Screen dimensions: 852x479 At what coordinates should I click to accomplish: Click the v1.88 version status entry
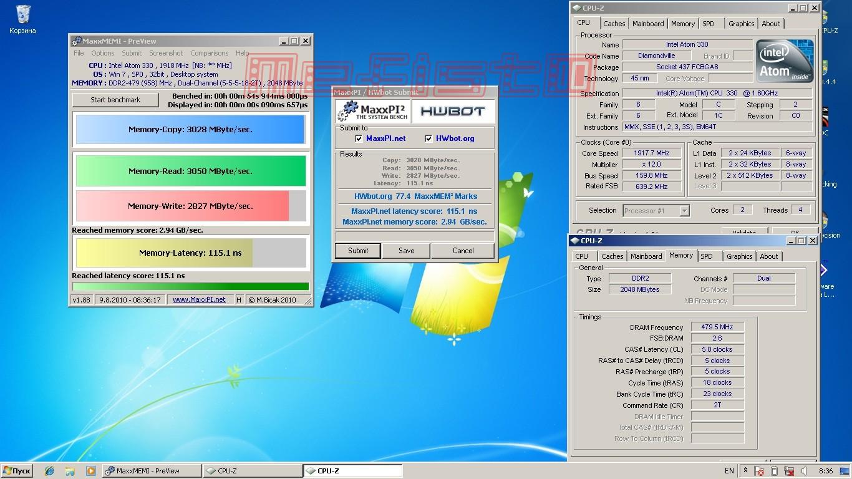tap(81, 300)
